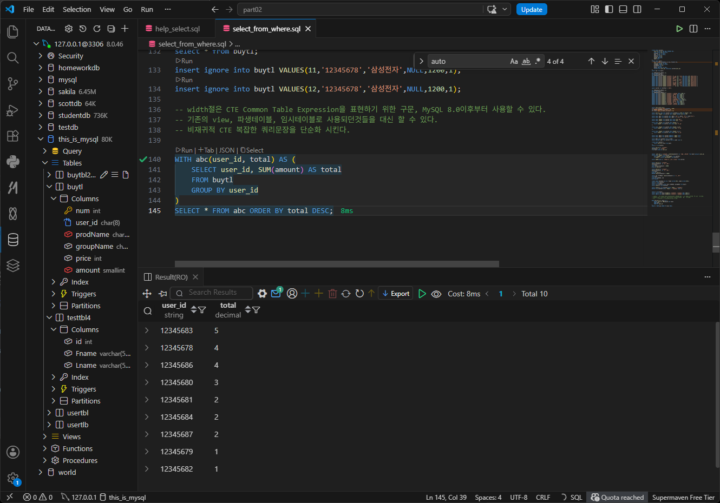Click Run code lens above line 140

point(184,150)
